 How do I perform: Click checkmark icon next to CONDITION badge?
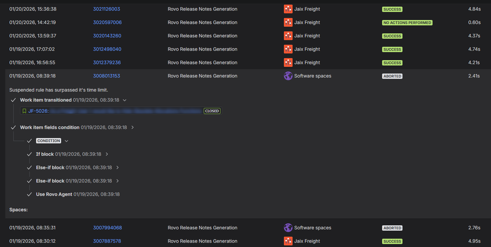point(29,141)
